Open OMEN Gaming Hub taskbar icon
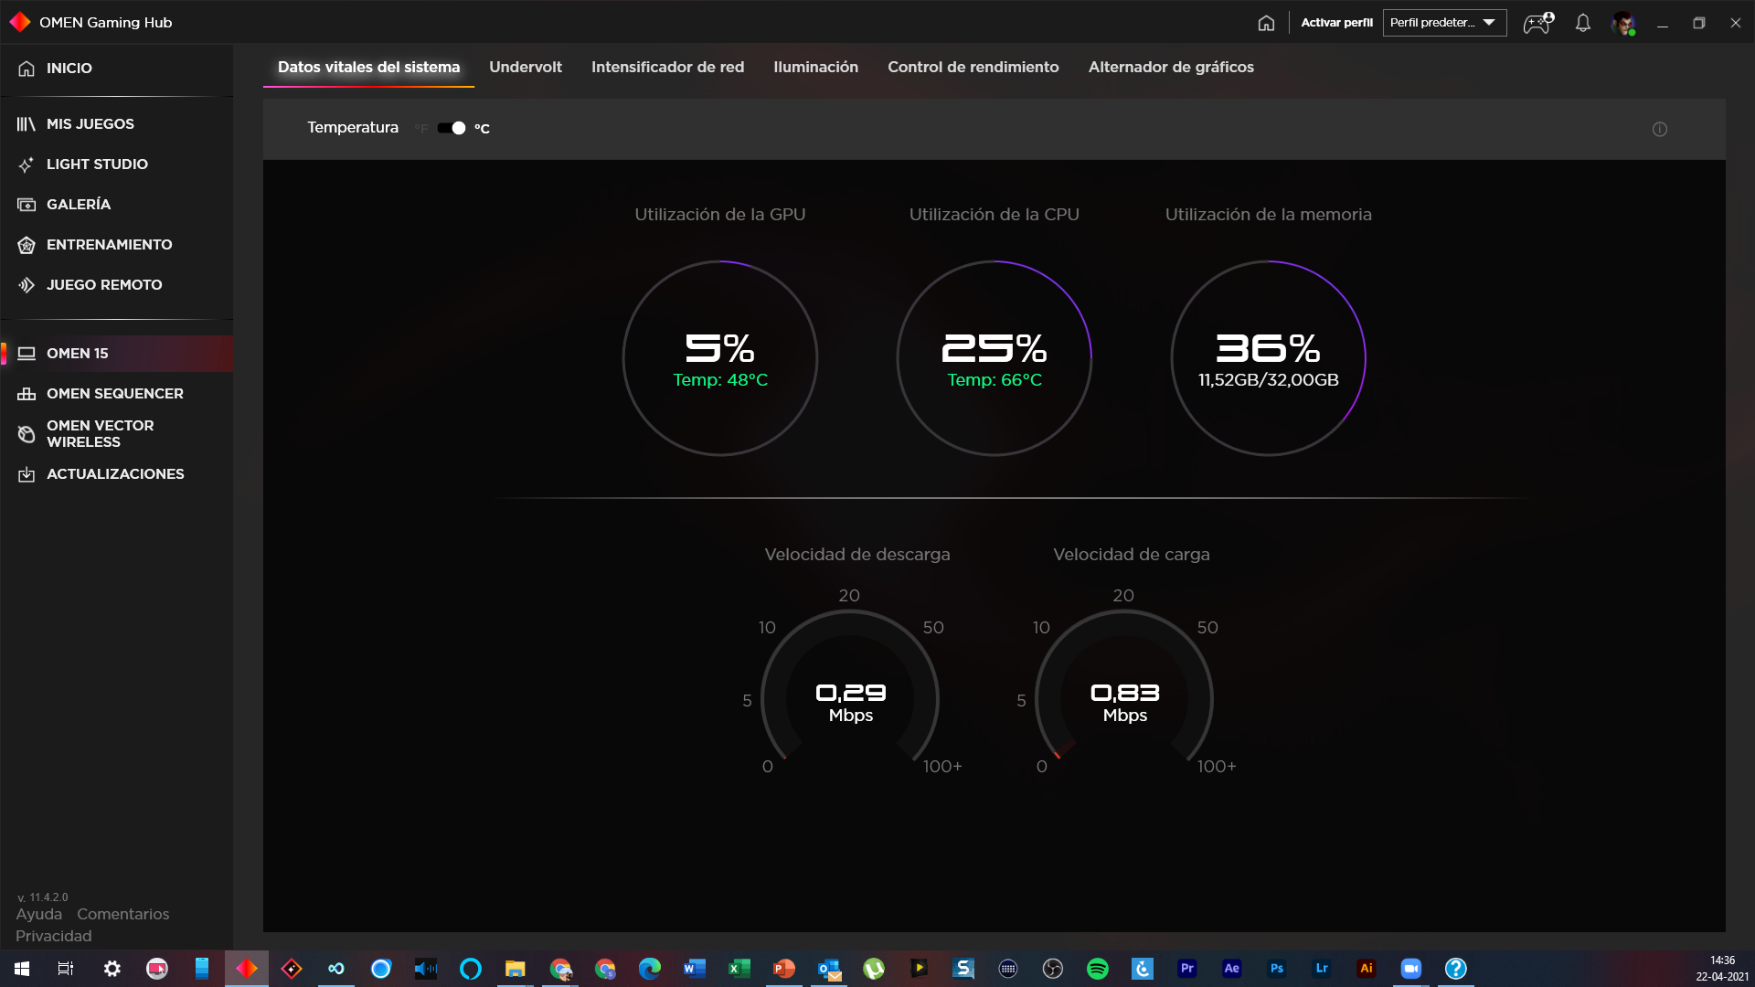This screenshot has height=987, width=1755. (x=246, y=969)
